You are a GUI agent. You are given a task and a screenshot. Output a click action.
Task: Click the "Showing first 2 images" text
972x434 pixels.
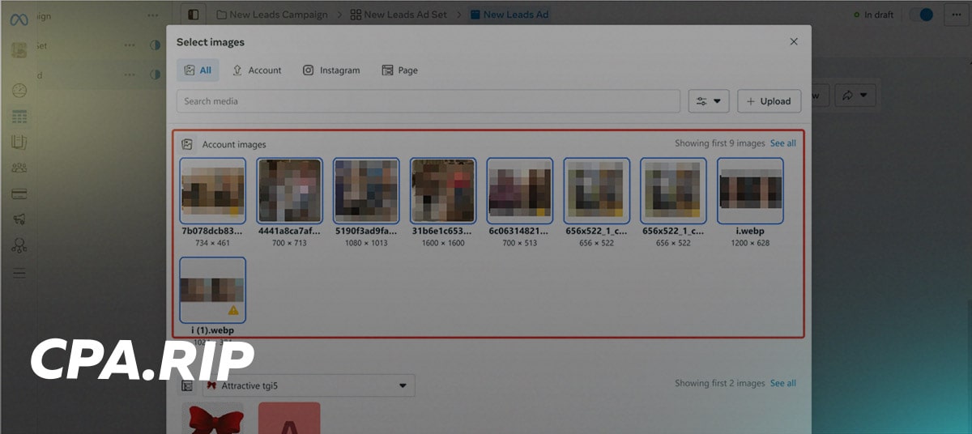[x=719, y=383]
